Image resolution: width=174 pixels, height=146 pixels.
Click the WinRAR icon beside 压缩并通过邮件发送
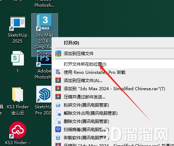tap(58, 97)
